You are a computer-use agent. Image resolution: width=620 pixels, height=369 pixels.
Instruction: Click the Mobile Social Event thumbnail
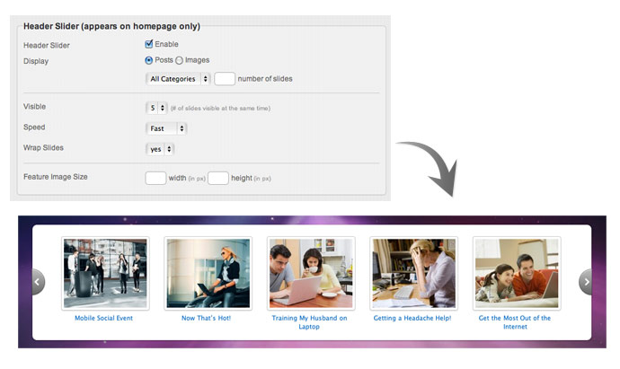coord(105,274)
